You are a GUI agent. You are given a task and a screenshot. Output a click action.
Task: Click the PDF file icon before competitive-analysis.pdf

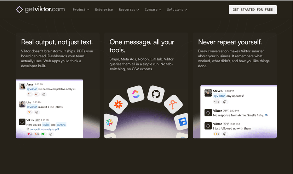pyautogui.click(x=28, y=129)
